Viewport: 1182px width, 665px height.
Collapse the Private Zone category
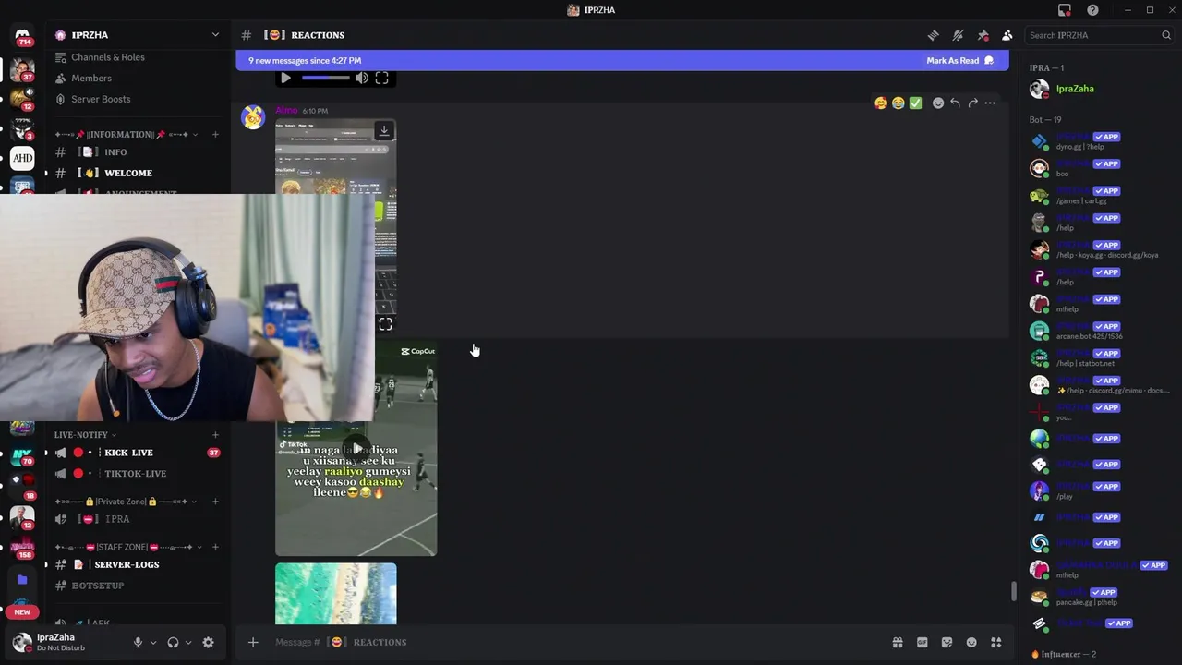click(125, 502)
